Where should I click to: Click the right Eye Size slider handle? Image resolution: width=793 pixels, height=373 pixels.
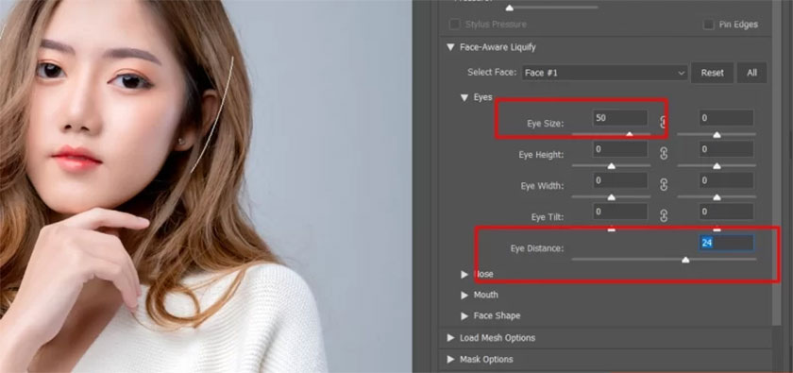[717, 135]
